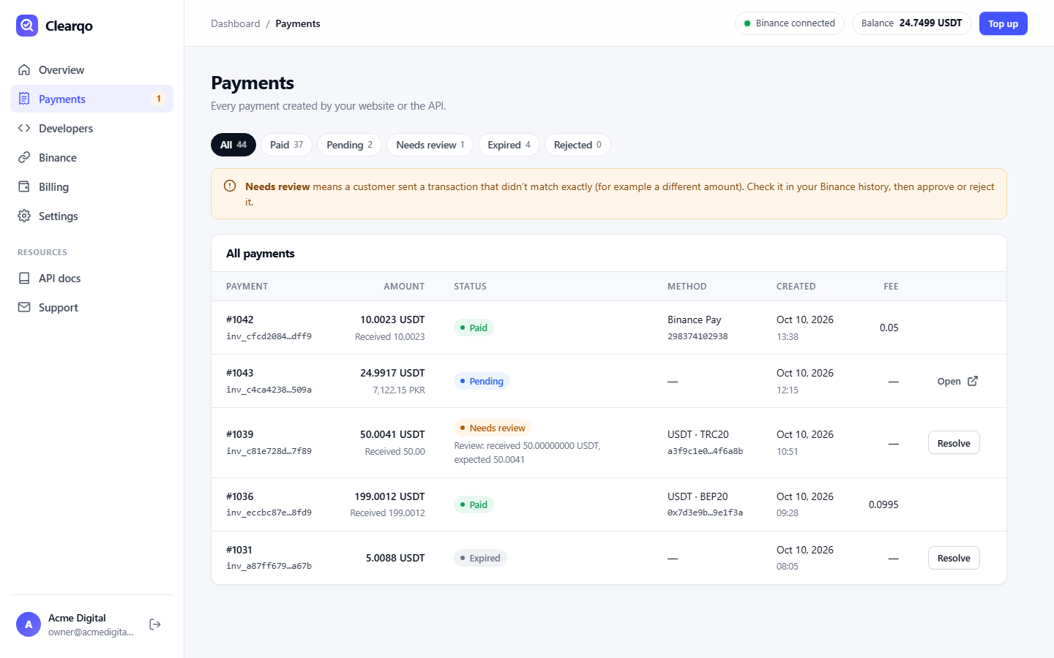Filter payments by Paid 37
Screen dimensions: 1054x658
click(x=286, y=145)
